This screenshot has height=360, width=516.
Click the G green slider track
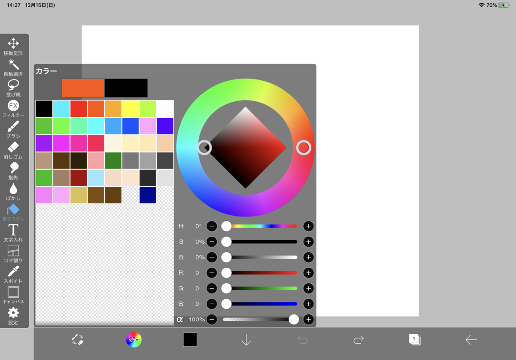[x=260, y=288]
